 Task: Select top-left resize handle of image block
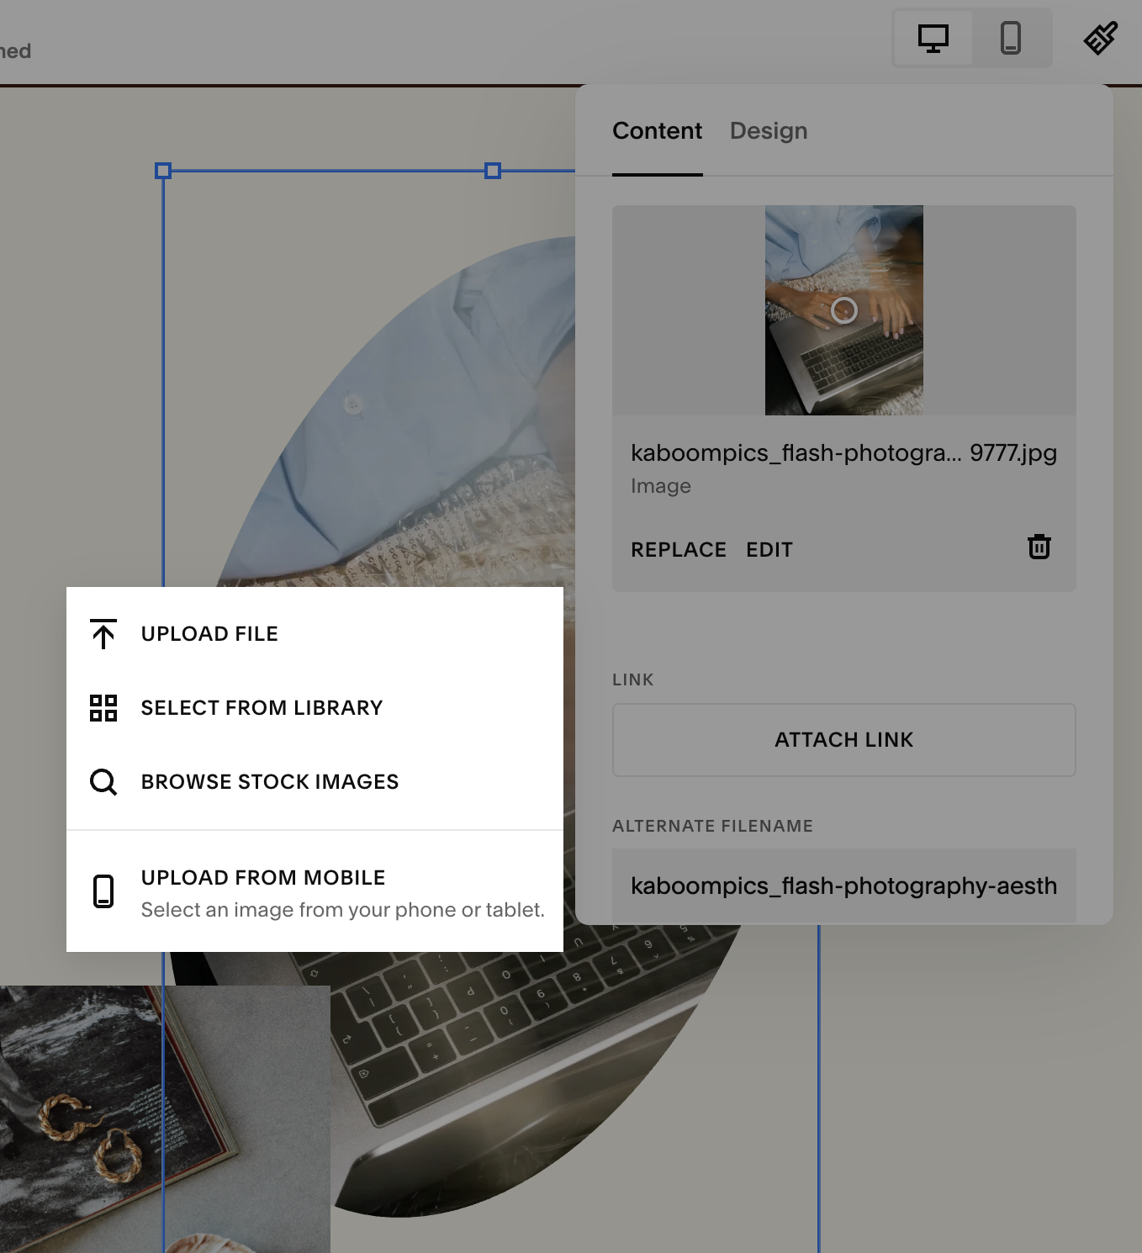(x=163, y=171)
